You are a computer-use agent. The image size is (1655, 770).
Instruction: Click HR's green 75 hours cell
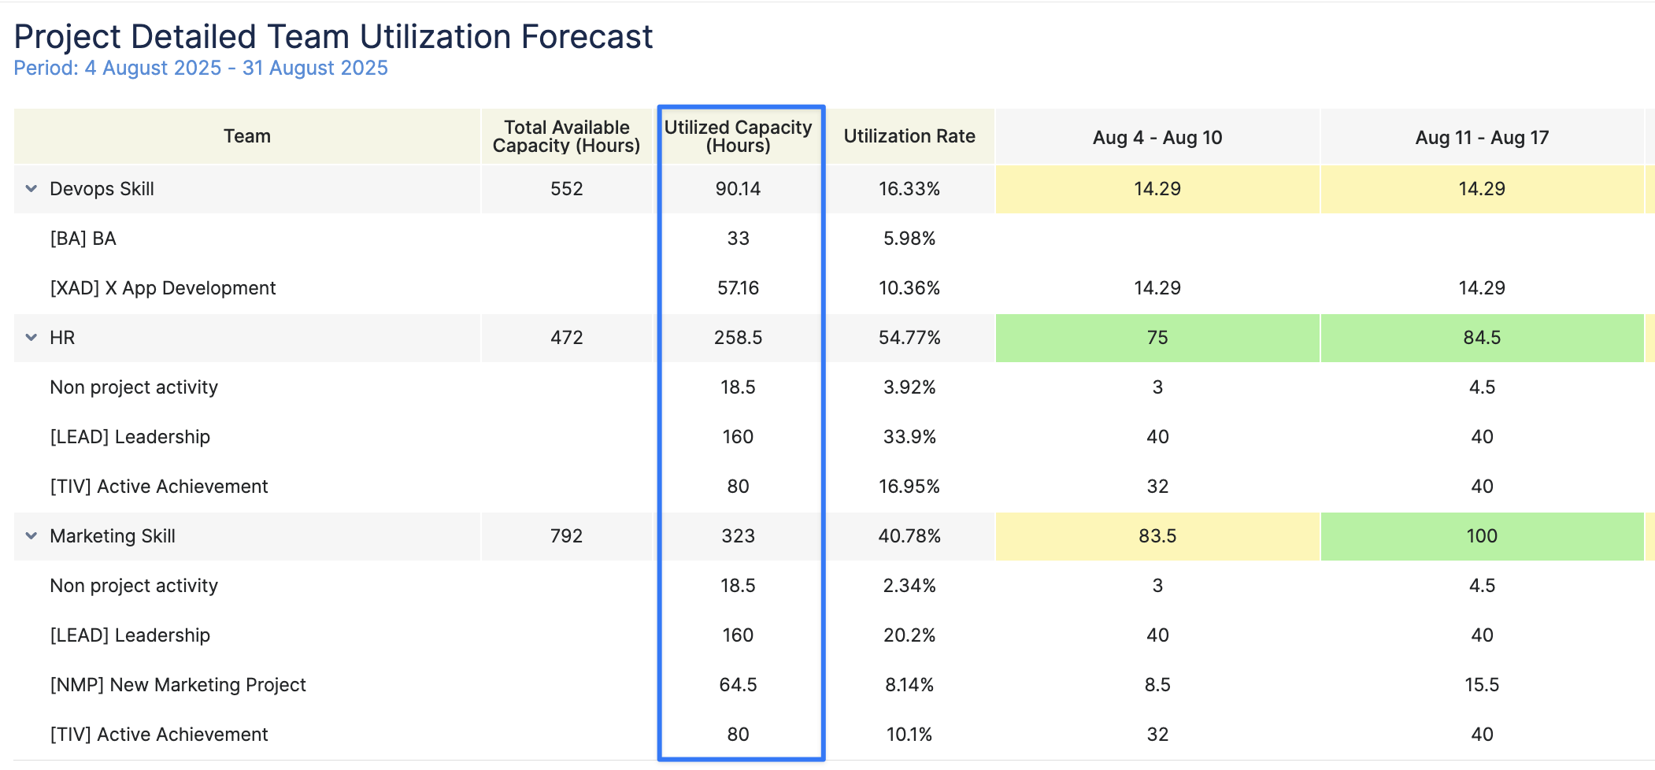(1157, 338)
